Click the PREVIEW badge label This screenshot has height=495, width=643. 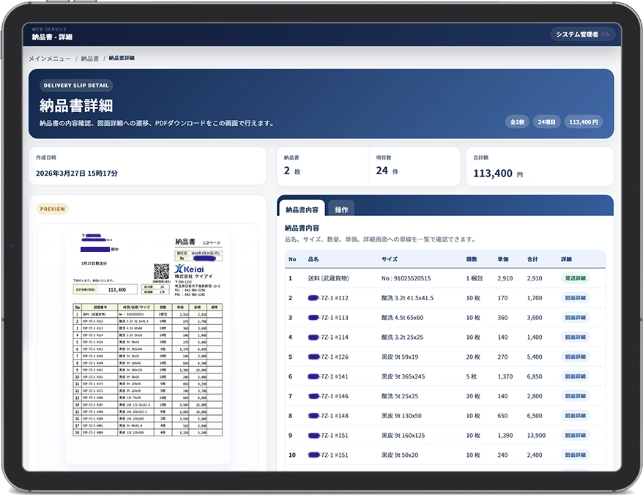pyautogui.click(x=53, y=209)
